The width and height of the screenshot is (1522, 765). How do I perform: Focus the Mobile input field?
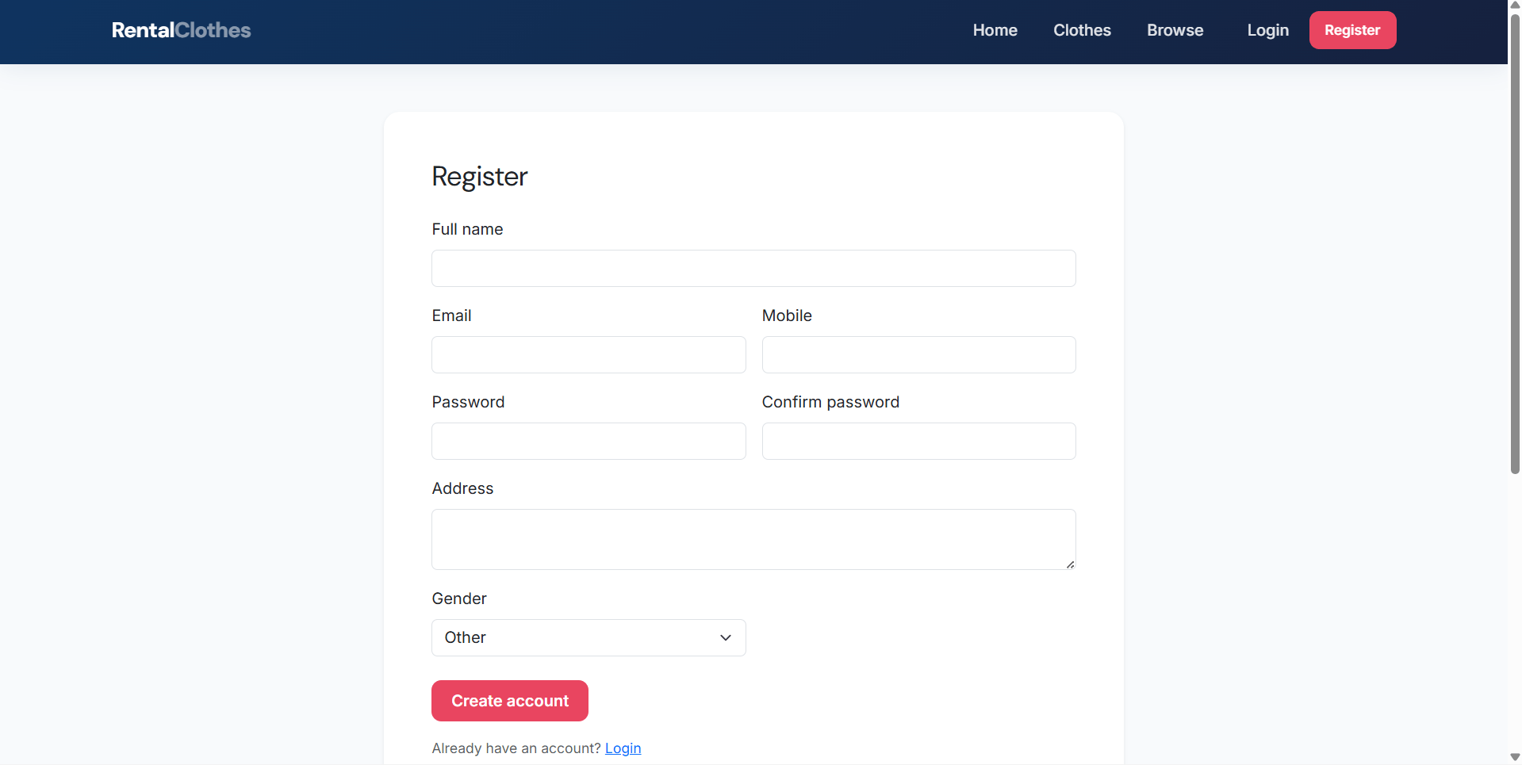[918, 354]
